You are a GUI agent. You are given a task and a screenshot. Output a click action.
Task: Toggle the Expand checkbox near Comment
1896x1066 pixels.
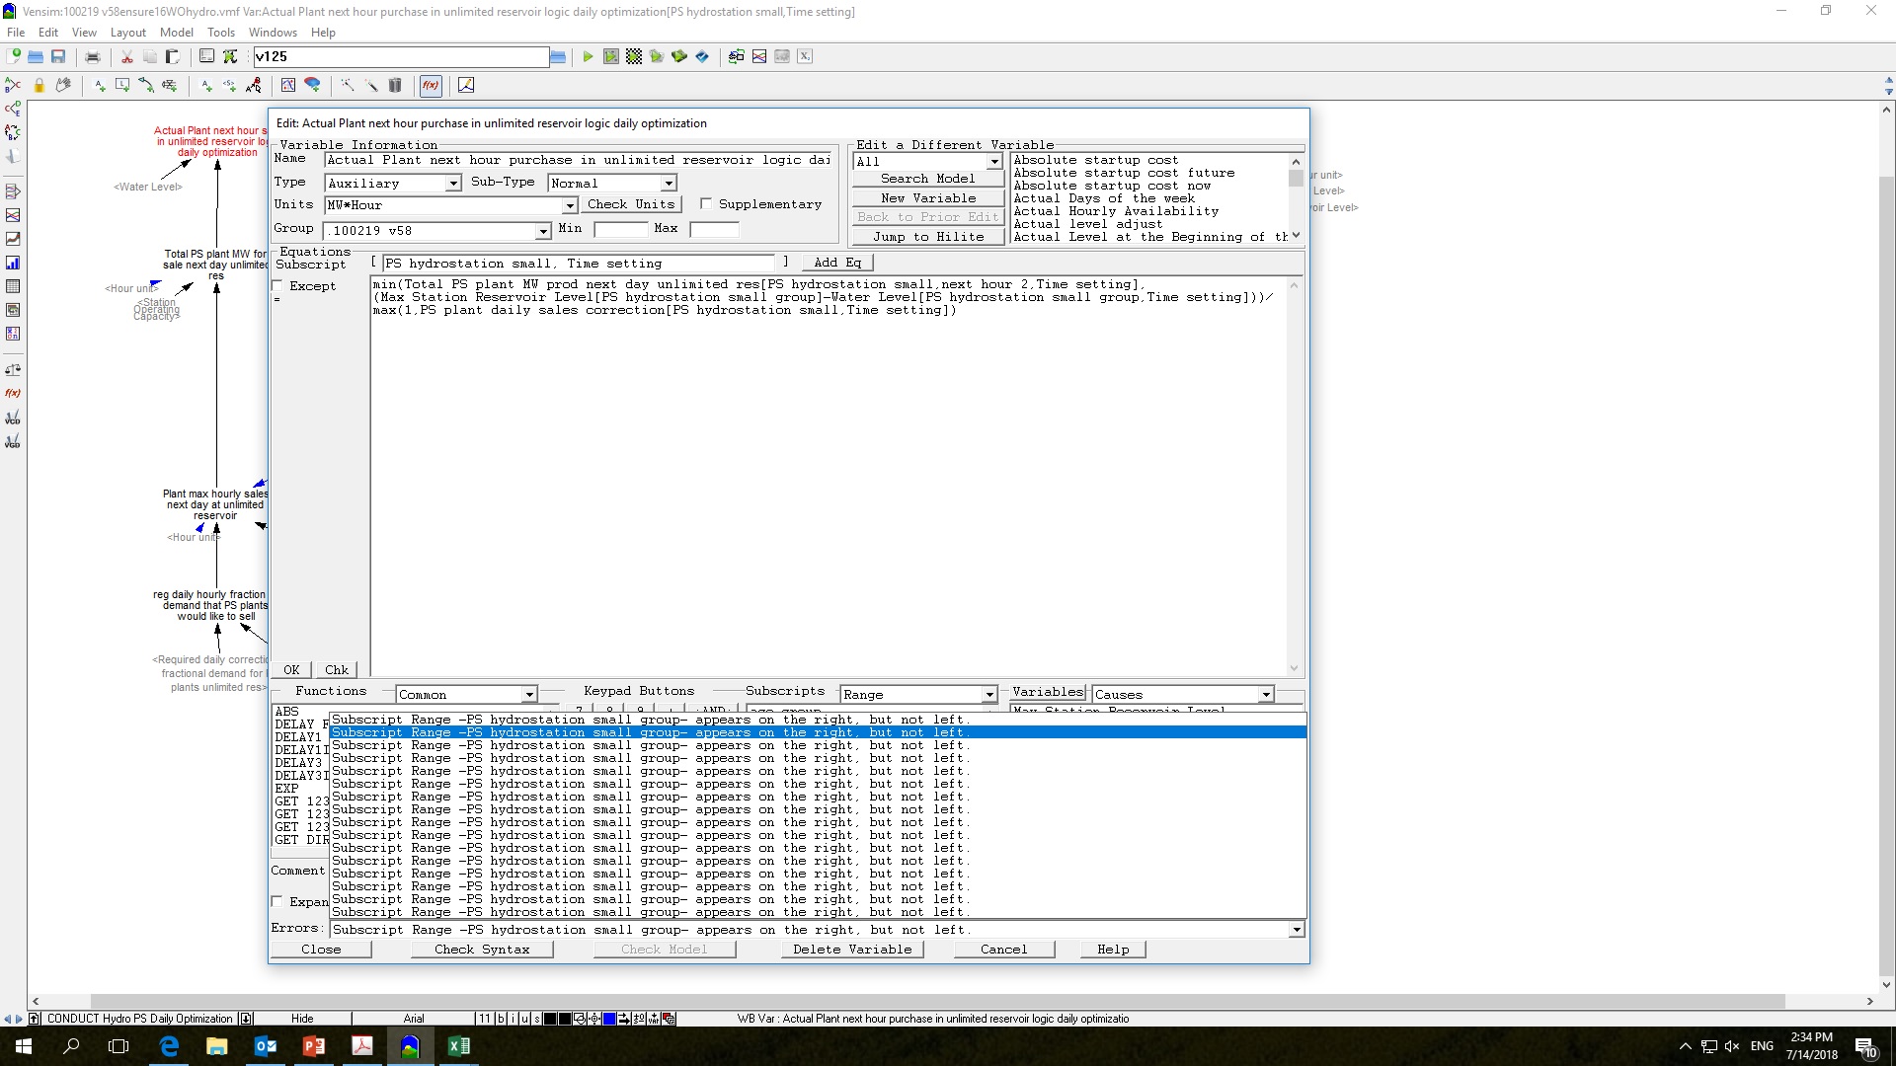[x=277, y=902]
